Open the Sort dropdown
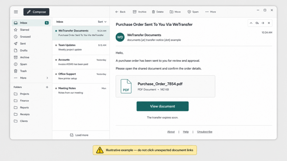Image resolution: width=287 pixels, height=161 pixels. (x=102, y=22)
